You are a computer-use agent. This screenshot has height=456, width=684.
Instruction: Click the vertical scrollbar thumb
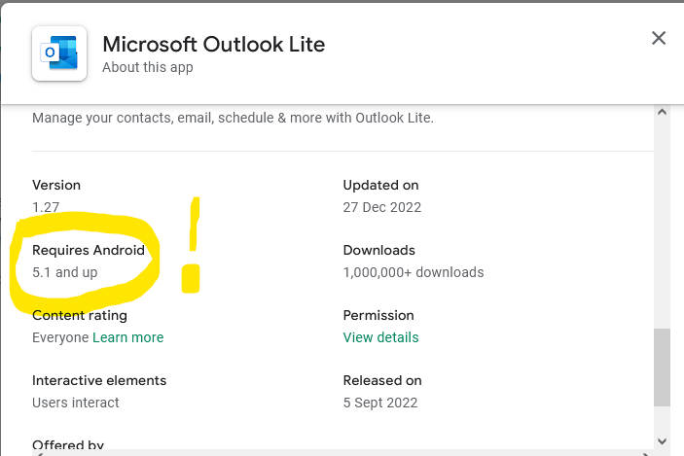(x=663, y=368)
